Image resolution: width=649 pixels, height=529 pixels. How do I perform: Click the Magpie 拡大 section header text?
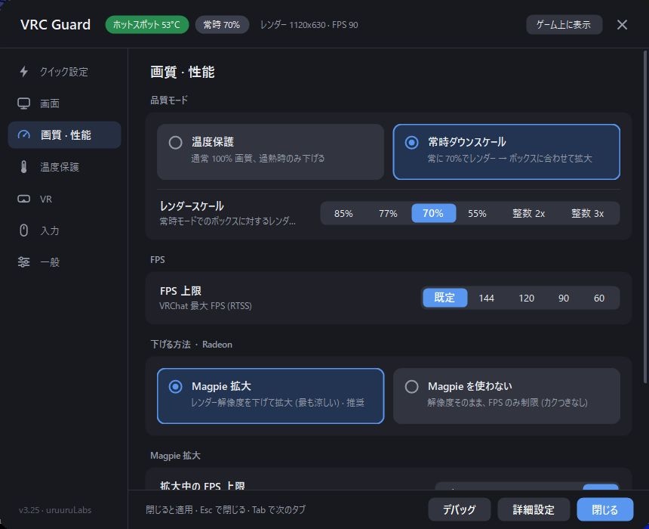pos(176,456)
